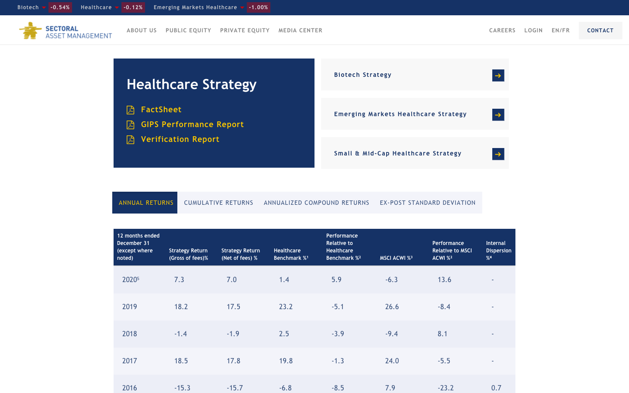Screen dimensions: 629x393
Task: Click the Contact button
Action: pyautogui.click(x=600, y=31)
